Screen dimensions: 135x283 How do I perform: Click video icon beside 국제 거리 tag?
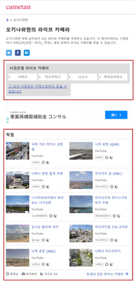click(43, 162)
